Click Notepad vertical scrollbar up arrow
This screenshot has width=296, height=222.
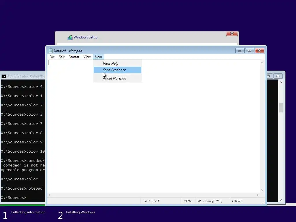[262, 62]
